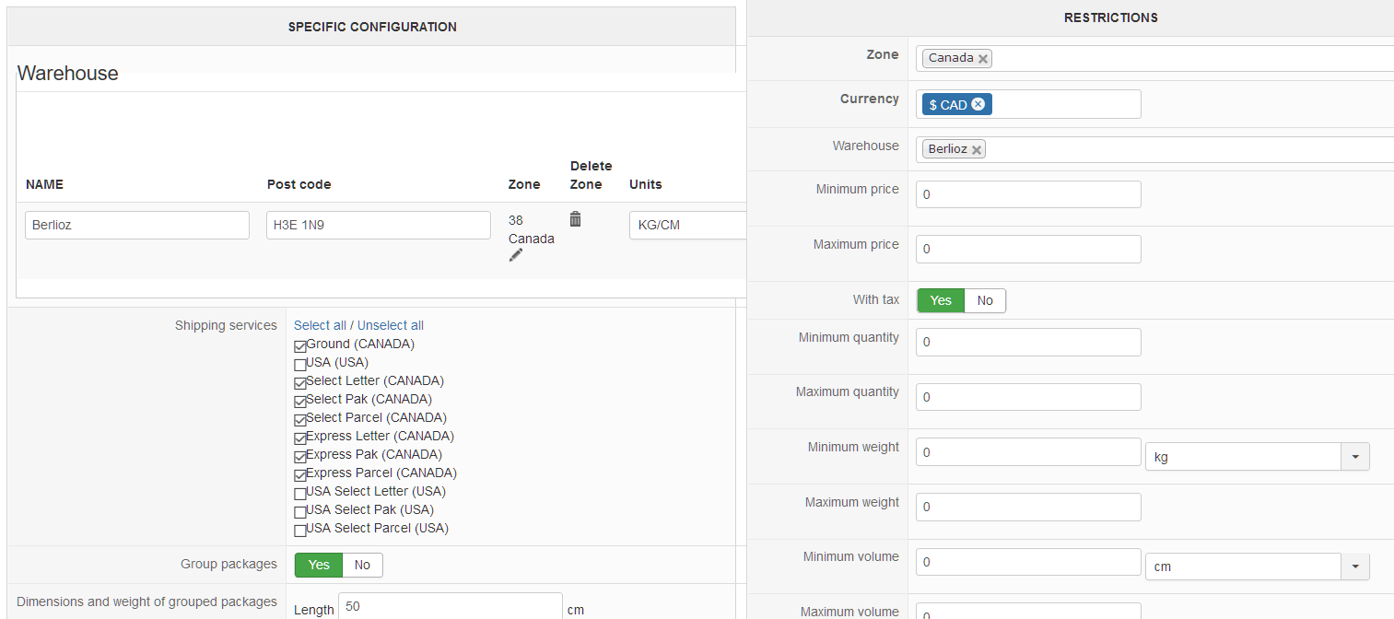
Task: Click the warehouse Post code field
Action: [378, 225]
